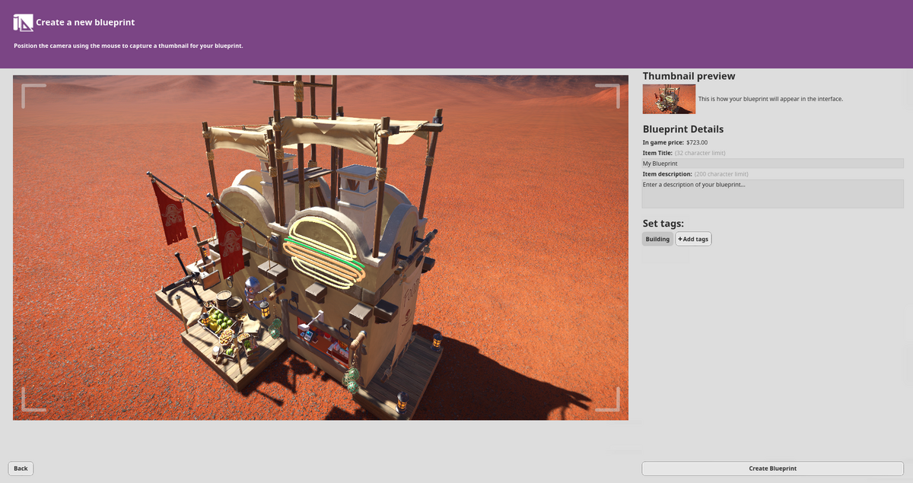Click the "Position the camera using the mouse" instruction text
Screen dimensions: 913x483
pyautogui.click(x=129, y=46)
